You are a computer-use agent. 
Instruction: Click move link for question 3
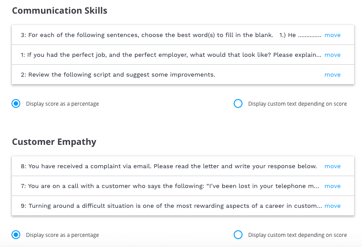pyautogui.click(x=332, y=35)
